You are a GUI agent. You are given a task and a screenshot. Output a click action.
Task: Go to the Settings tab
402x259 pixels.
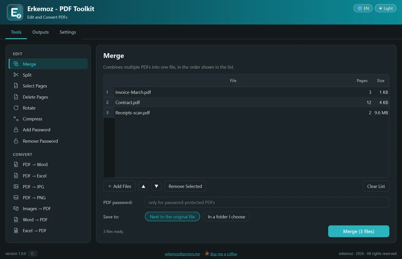point(68,32)
